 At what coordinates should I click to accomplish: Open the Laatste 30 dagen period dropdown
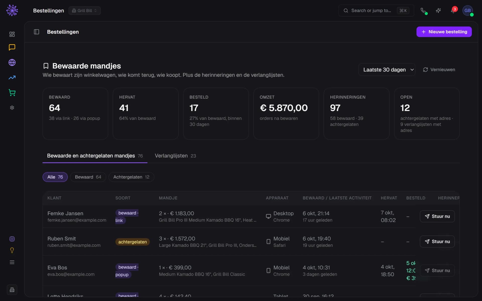[387, 70]
